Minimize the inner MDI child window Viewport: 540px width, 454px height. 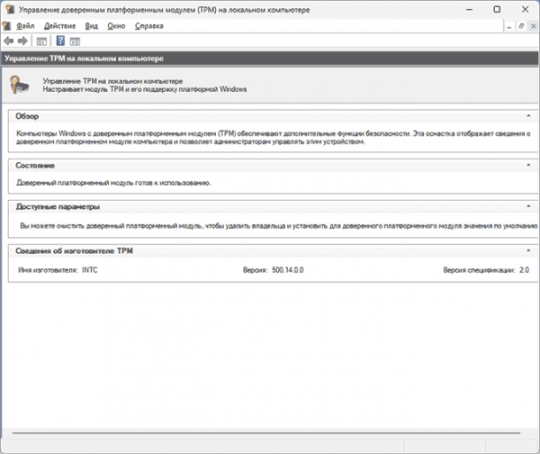point(509,26)
